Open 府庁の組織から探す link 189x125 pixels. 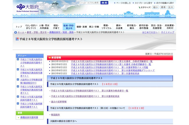(165, 3)
